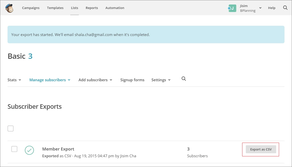Open the Automation section
This screenshot has height=167, width=292.
point(115,8)
